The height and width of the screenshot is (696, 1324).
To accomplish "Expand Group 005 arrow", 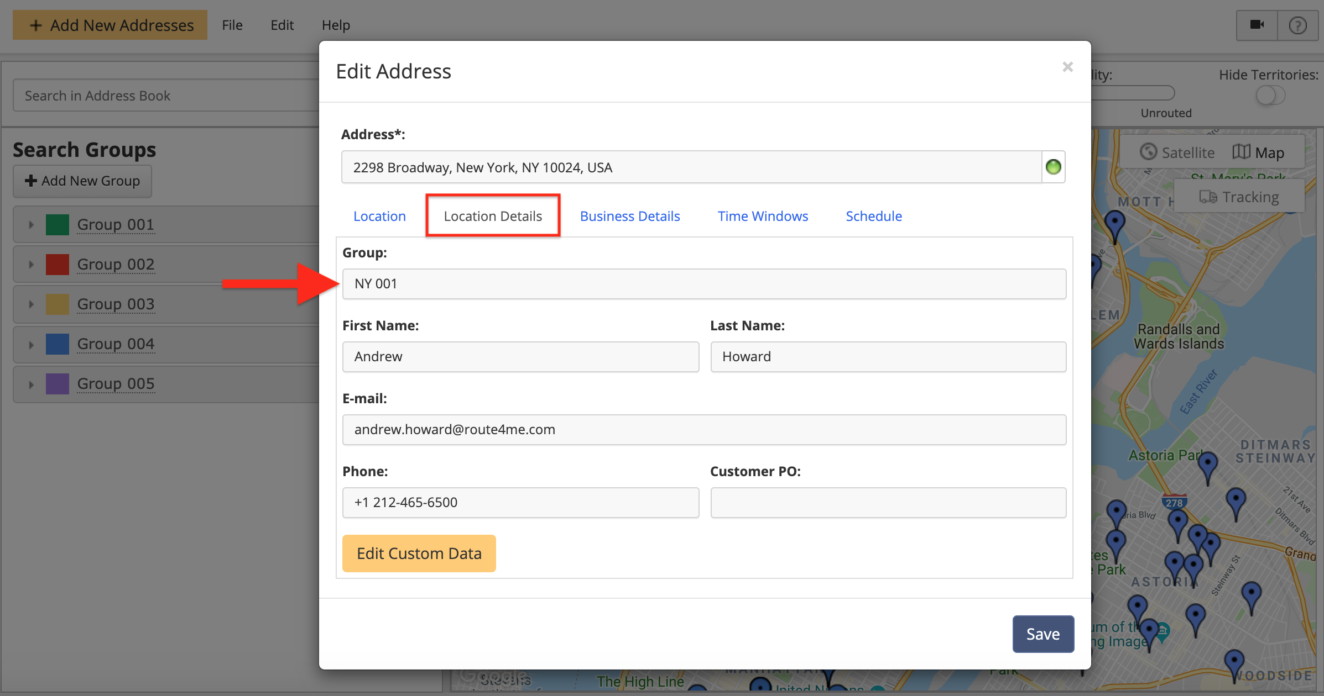I will pos(32,384).
